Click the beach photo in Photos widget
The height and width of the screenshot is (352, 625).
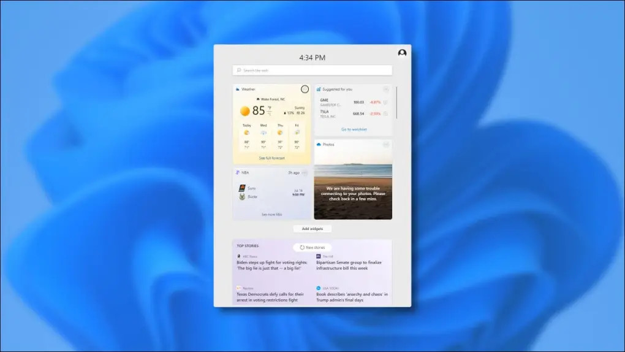353,180
